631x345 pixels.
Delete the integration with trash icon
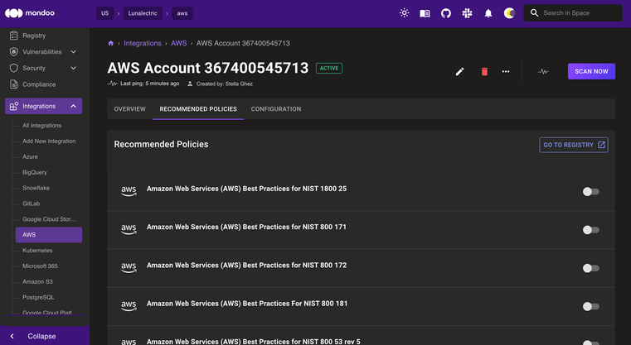(484, 71)
